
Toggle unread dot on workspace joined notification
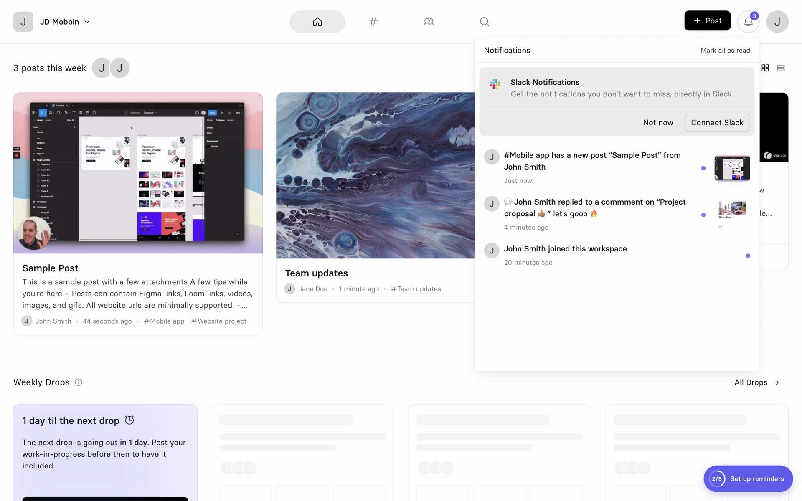coord(748,256)
